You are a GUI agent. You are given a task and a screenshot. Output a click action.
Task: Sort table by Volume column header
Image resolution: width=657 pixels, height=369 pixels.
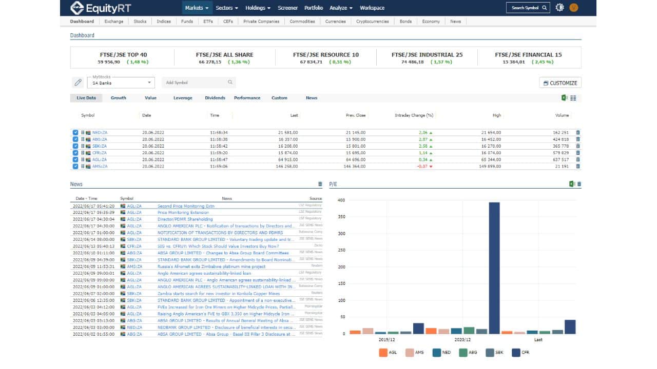click(x=562, y=115)
